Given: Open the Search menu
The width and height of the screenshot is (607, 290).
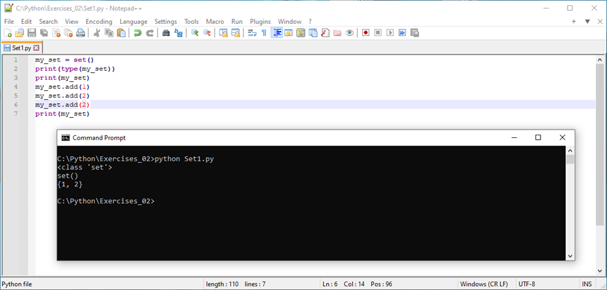Looking at the screenshot, I should (x=48, y=22).
